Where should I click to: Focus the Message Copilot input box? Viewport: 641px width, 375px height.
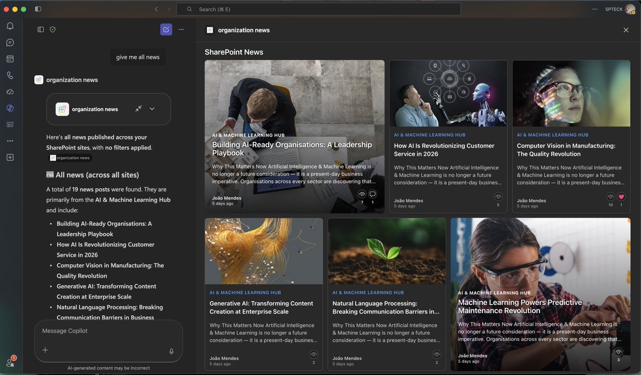click(x=108, y=331)
